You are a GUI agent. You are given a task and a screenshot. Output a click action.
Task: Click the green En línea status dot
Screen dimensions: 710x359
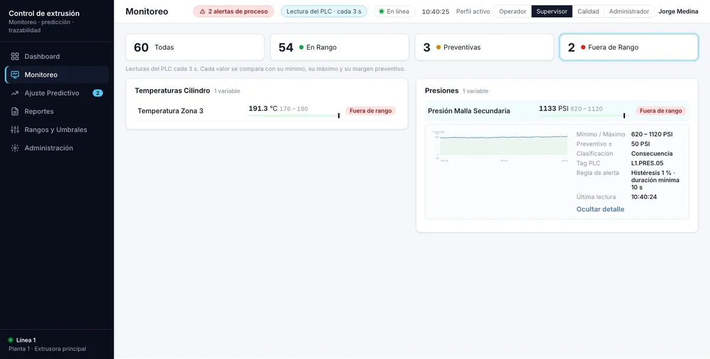pyautogui.click(x=382, y=11)
